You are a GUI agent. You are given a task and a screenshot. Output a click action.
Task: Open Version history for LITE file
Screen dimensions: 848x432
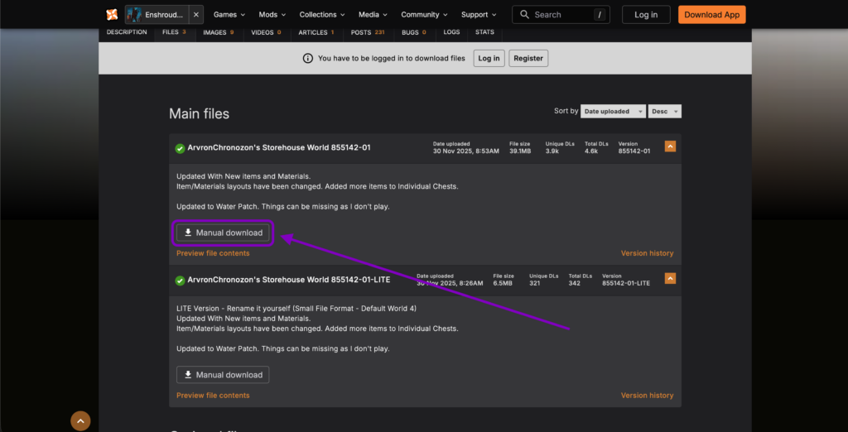[x=648, y=396]
